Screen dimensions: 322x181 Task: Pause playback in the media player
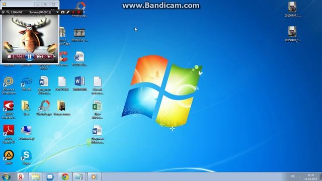(29, 57)
